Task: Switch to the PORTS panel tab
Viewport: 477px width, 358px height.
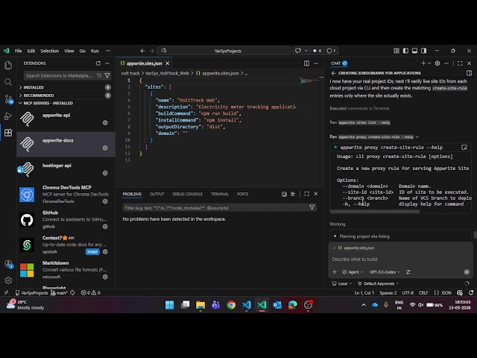Action: pos(242,194)
